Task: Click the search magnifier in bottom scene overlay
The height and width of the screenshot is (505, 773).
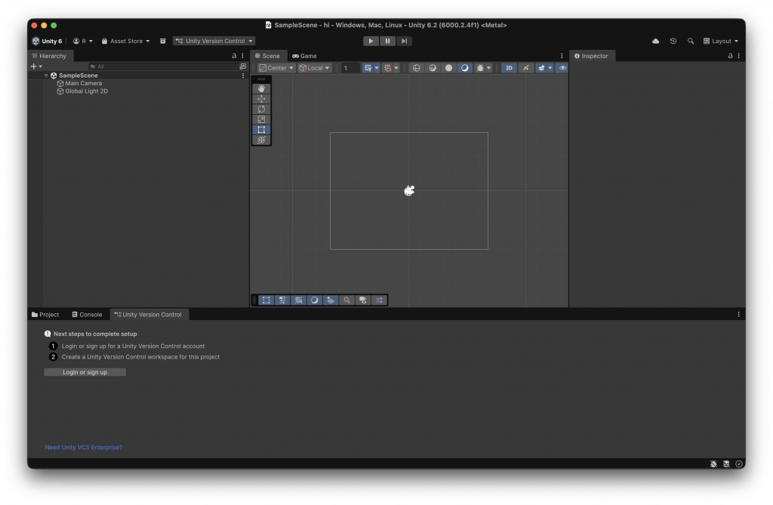Action: (x=346, y=300)
